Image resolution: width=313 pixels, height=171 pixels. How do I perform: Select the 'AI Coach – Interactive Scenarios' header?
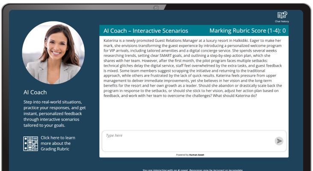pyautogui.click(x=146, y=31)
